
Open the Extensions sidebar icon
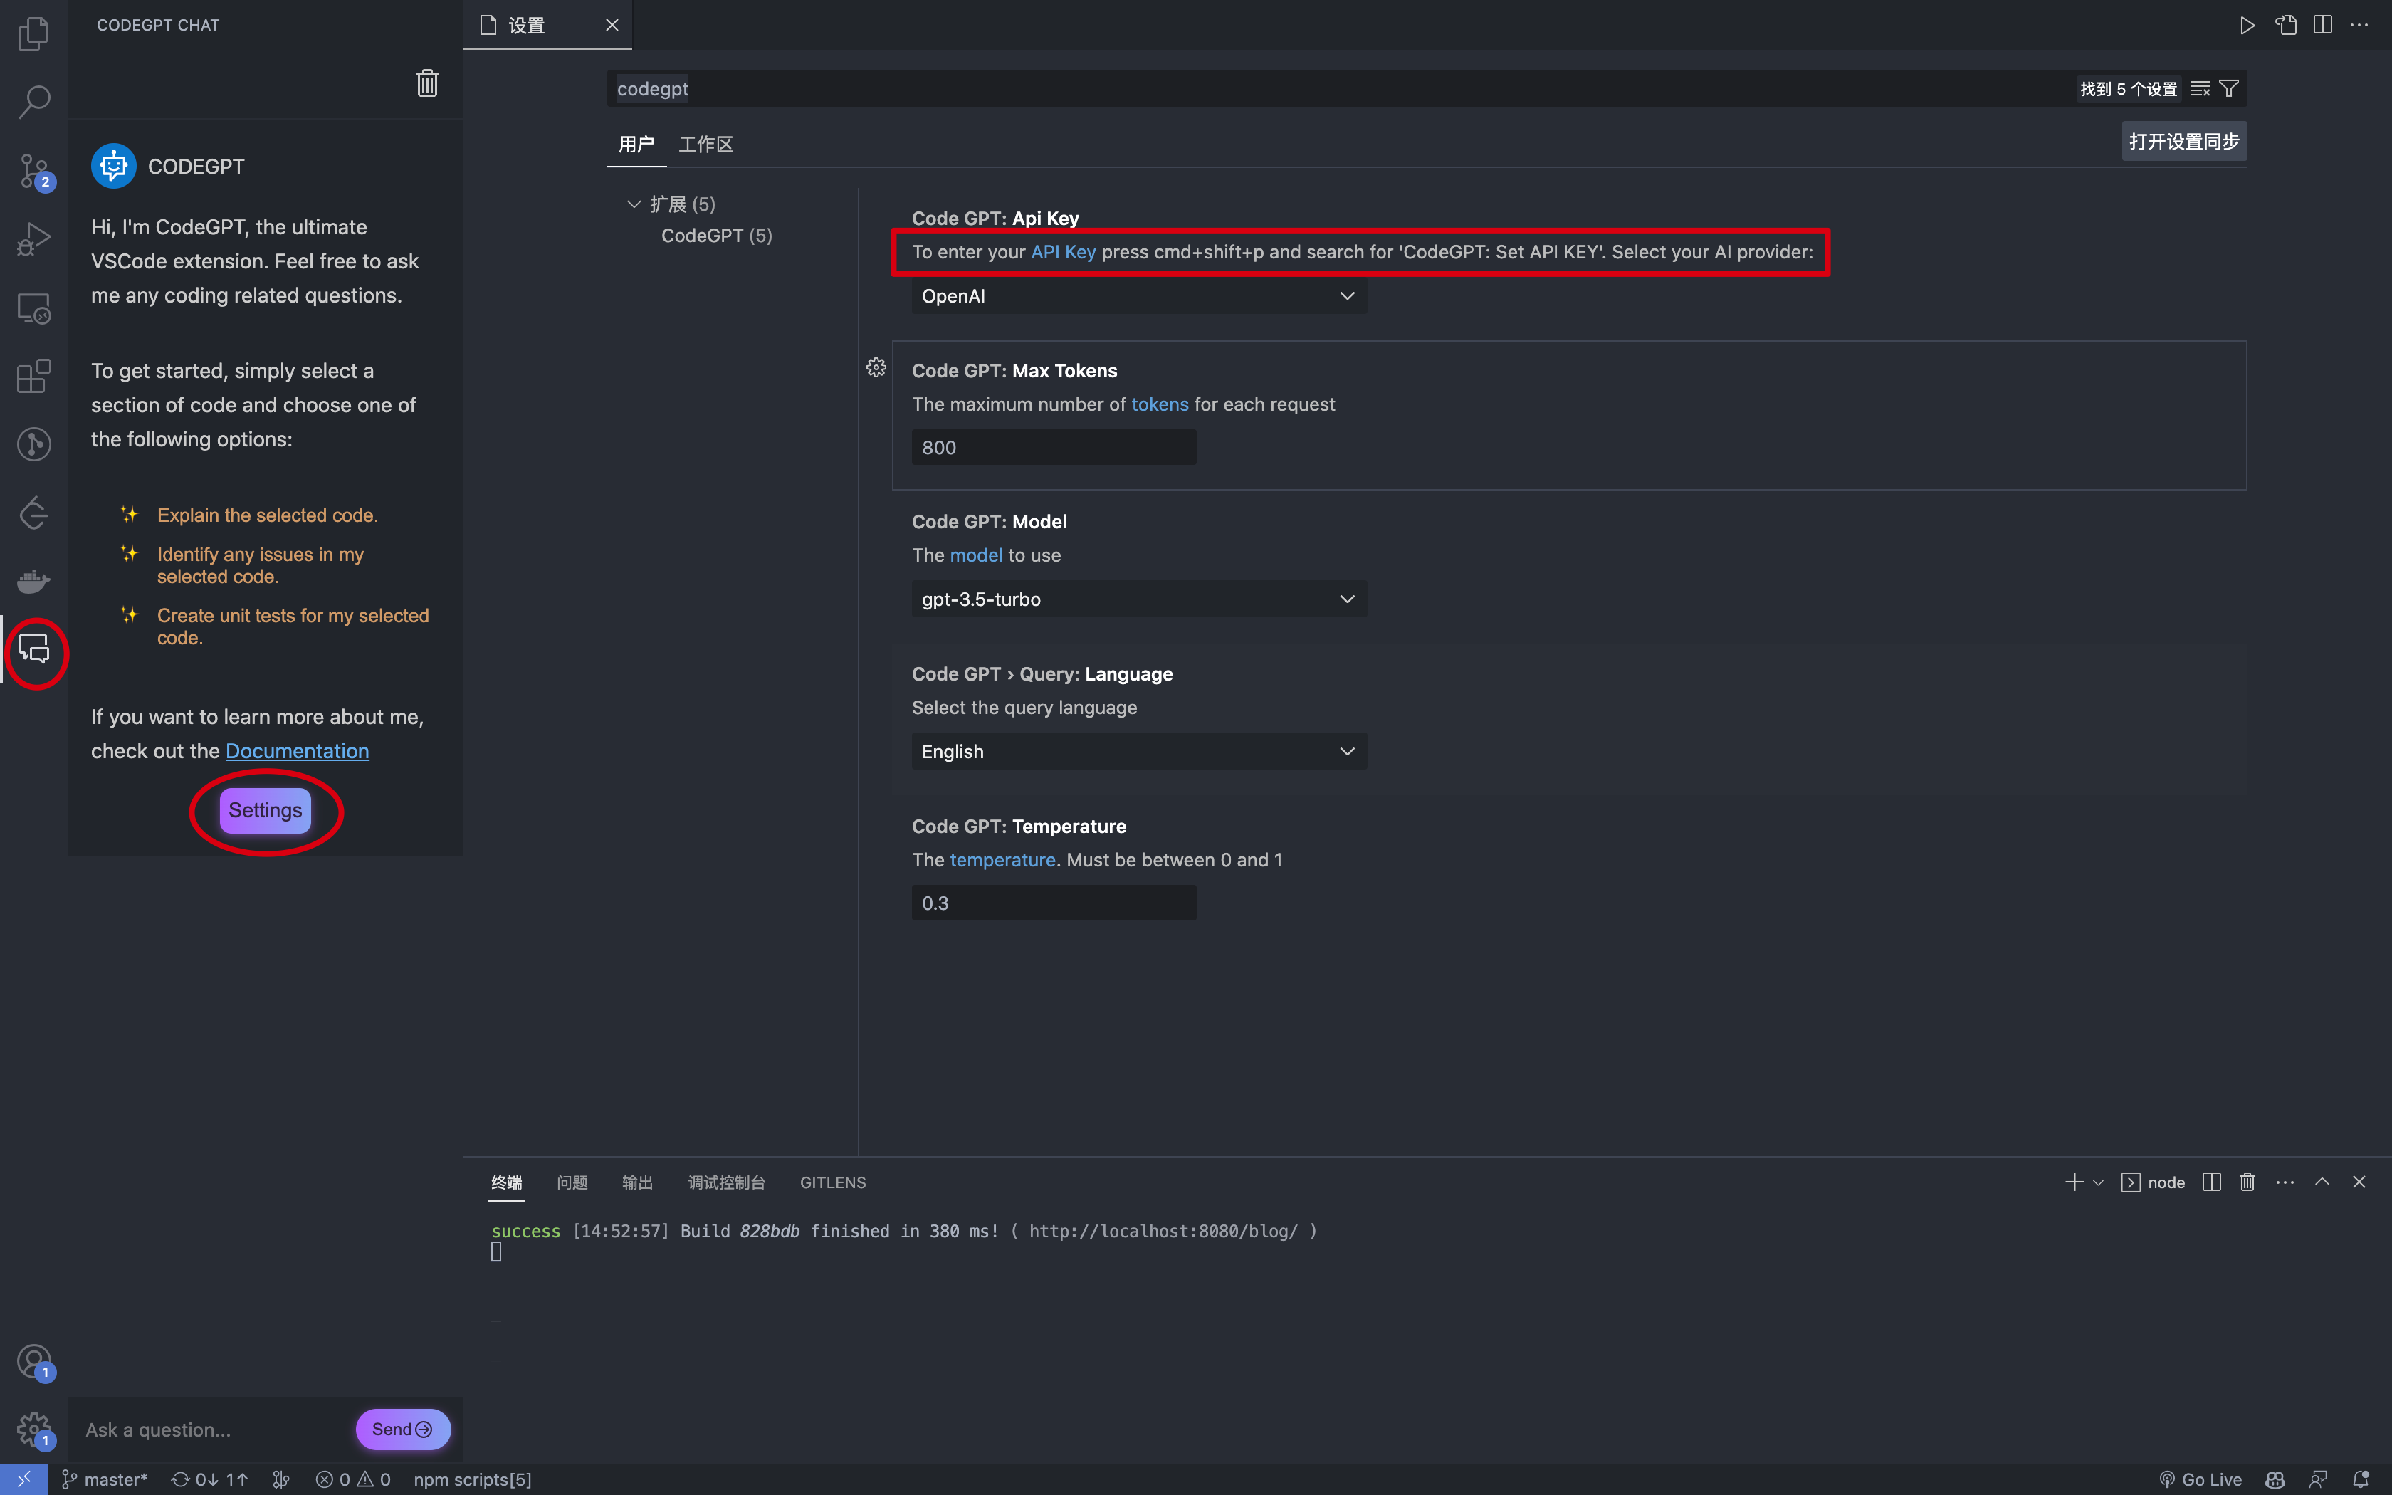[x=33, y=377]
